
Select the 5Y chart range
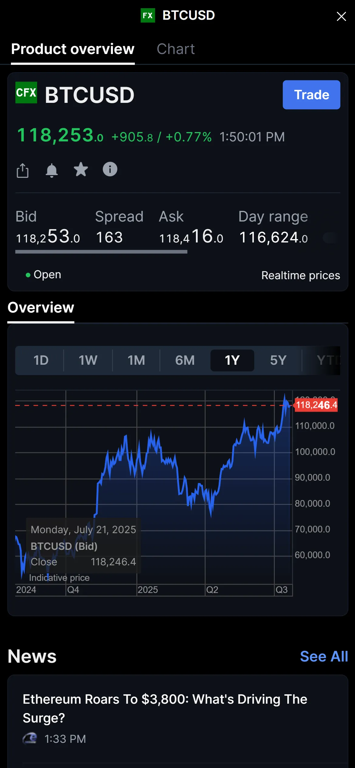(278, 360)
